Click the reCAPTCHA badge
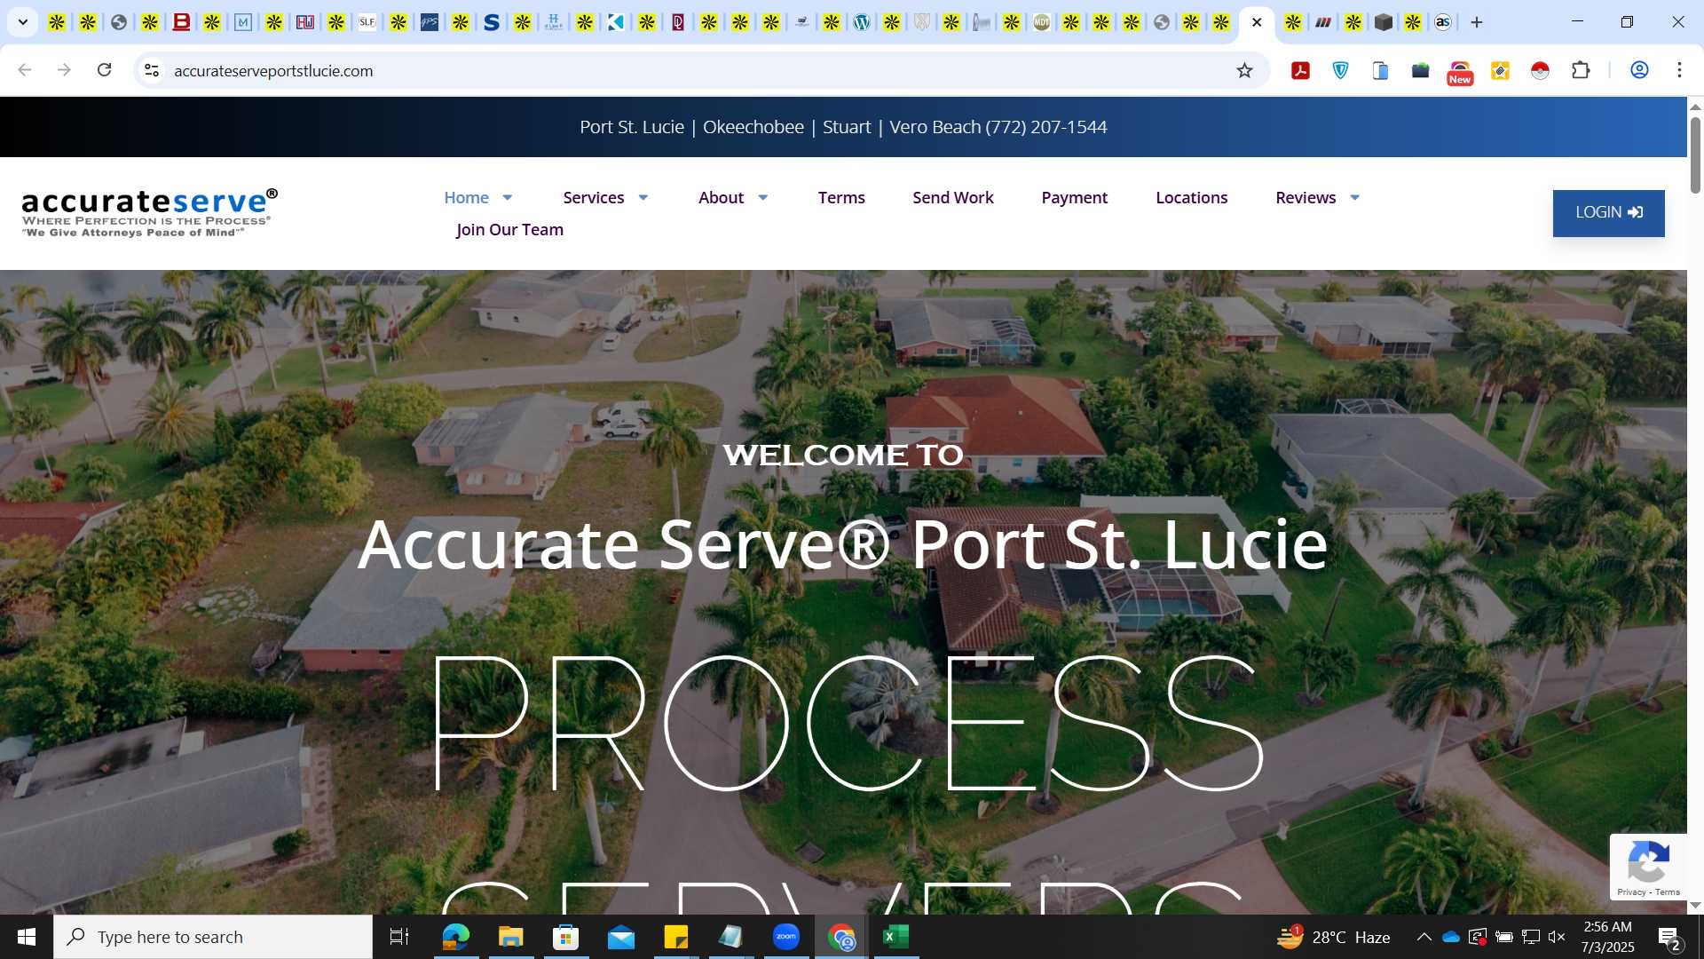1704x959 pixels. 1648,867
